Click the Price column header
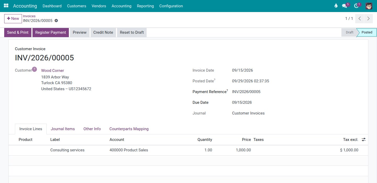This screenshot has width=377, height=183. [246, 140]
